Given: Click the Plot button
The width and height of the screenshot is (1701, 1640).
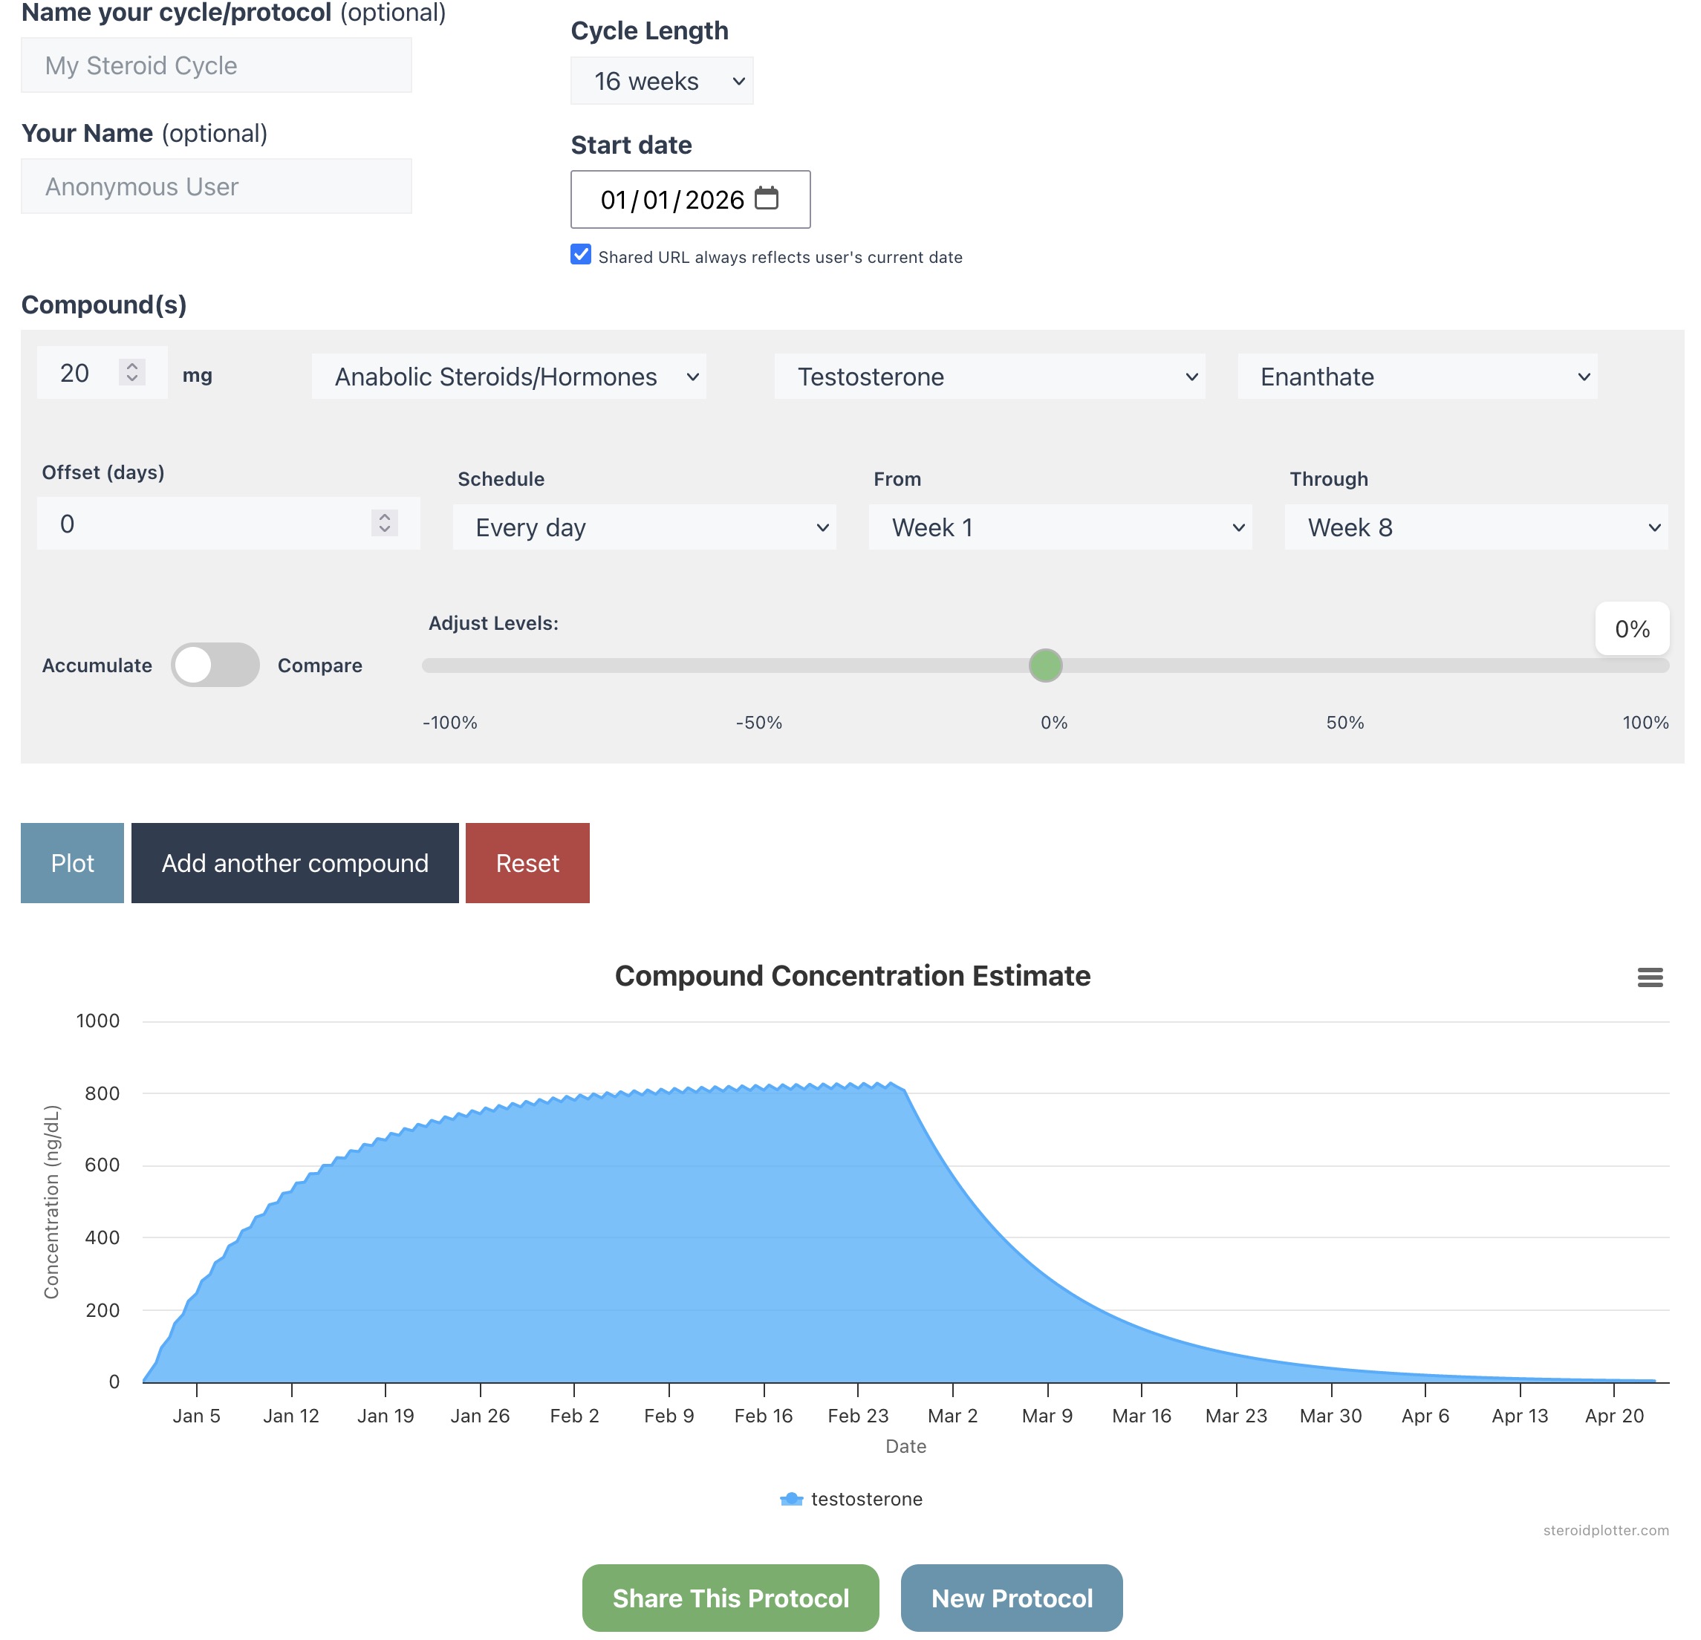Looking at the screenshot, I should click(72, 862).
